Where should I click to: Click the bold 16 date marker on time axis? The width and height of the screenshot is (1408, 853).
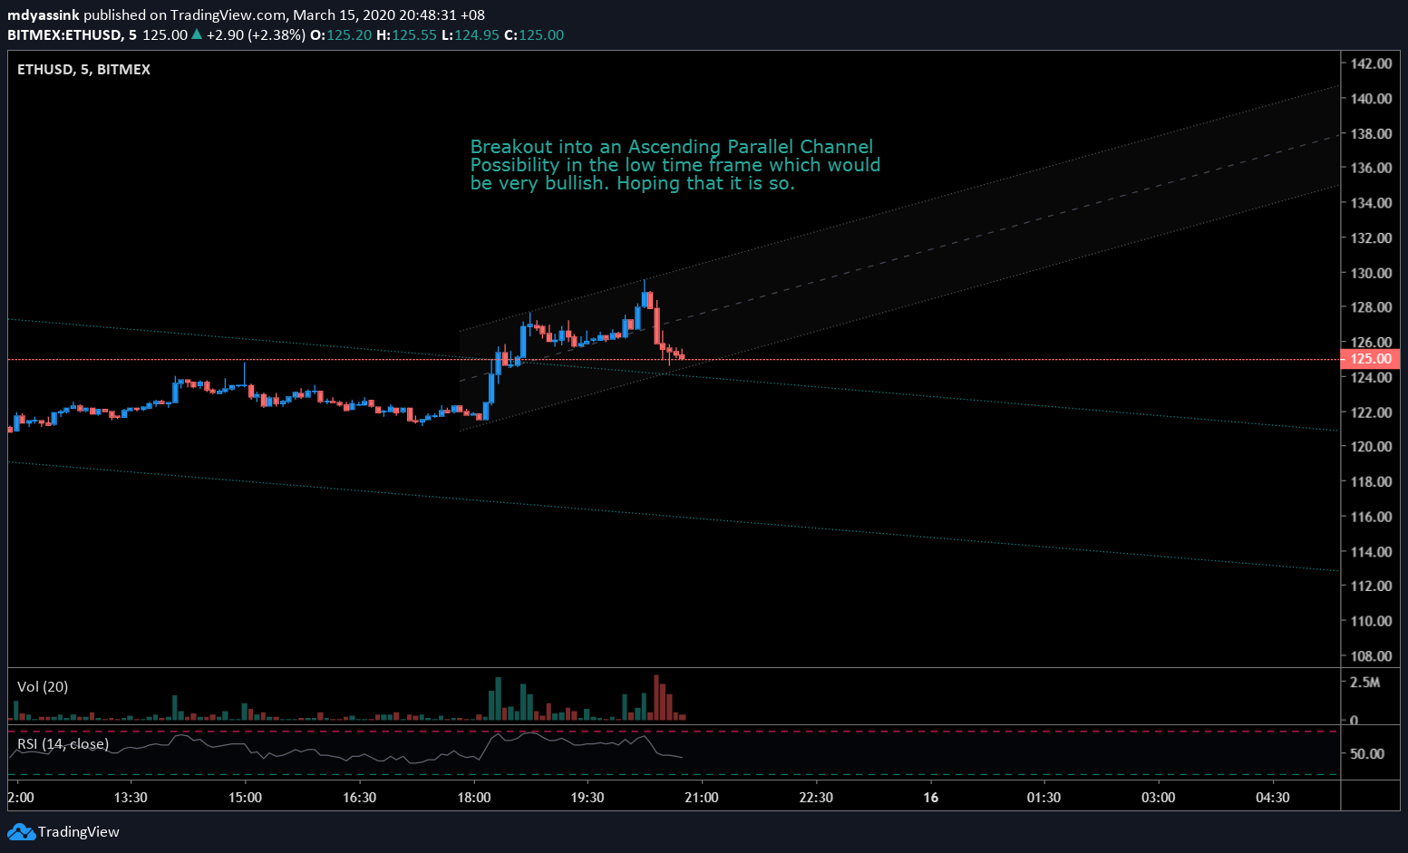tap(930, 798)
